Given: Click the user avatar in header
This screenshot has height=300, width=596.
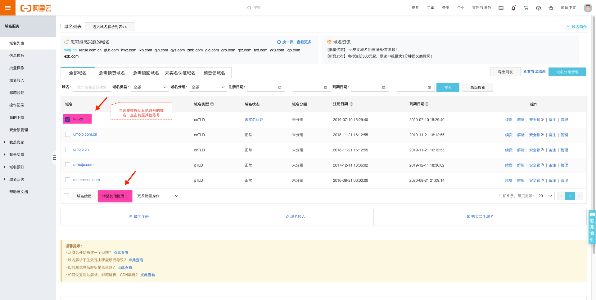Looking at the screenshot, I should [x=588, y=8].
